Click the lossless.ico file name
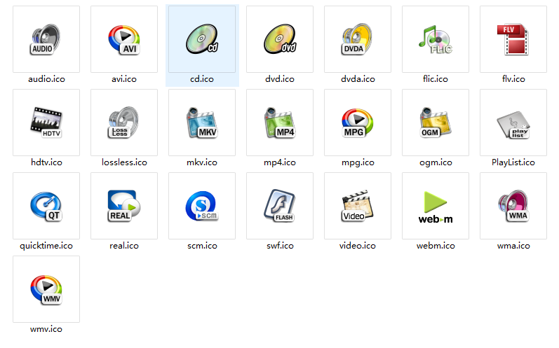The height and width of the screenshot is (348, 559). click(x=124, y=162)
